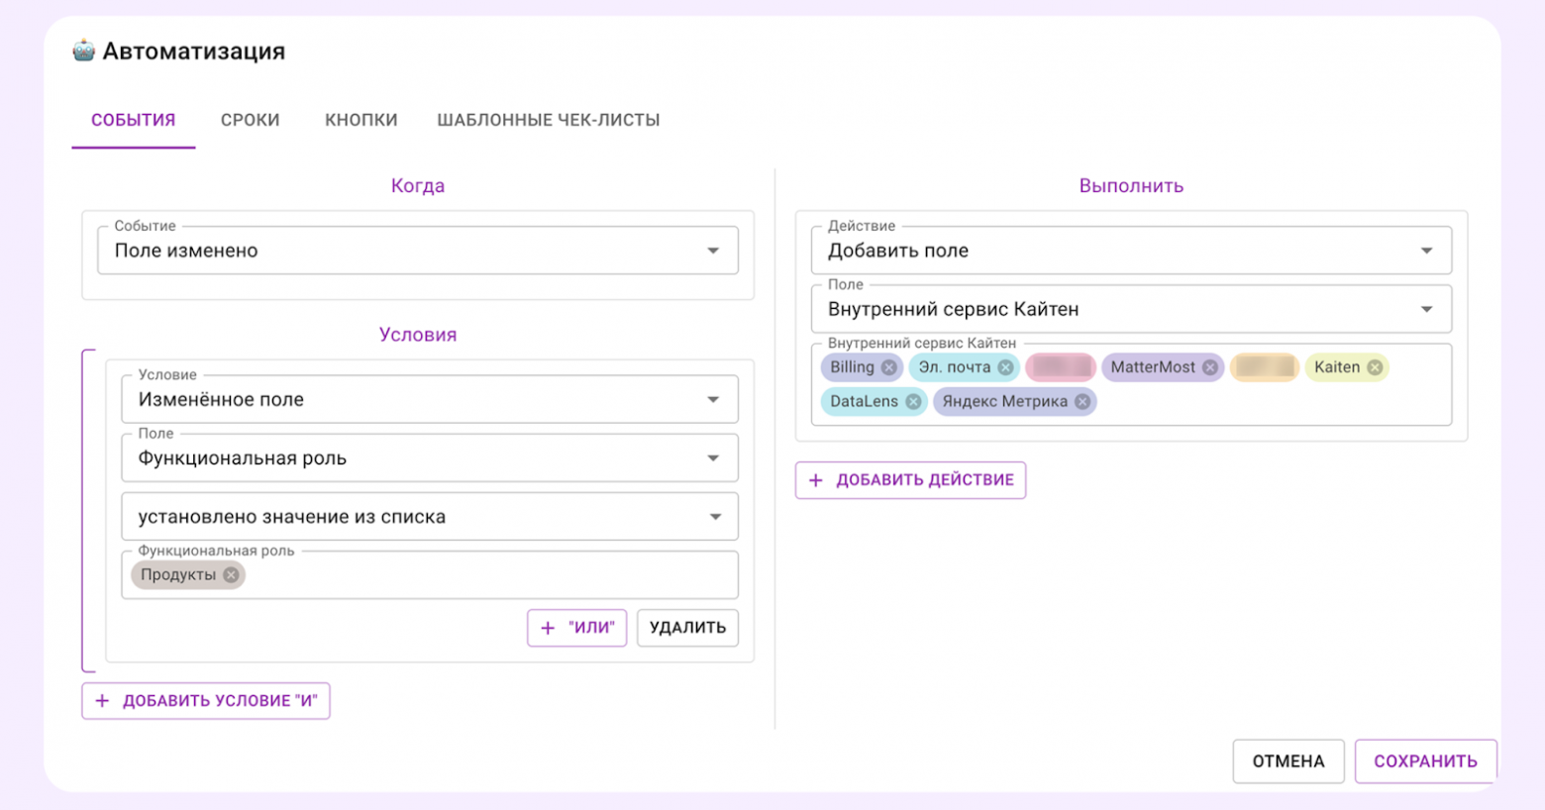Remove the Продукты chip

click(x=231, y=575)
